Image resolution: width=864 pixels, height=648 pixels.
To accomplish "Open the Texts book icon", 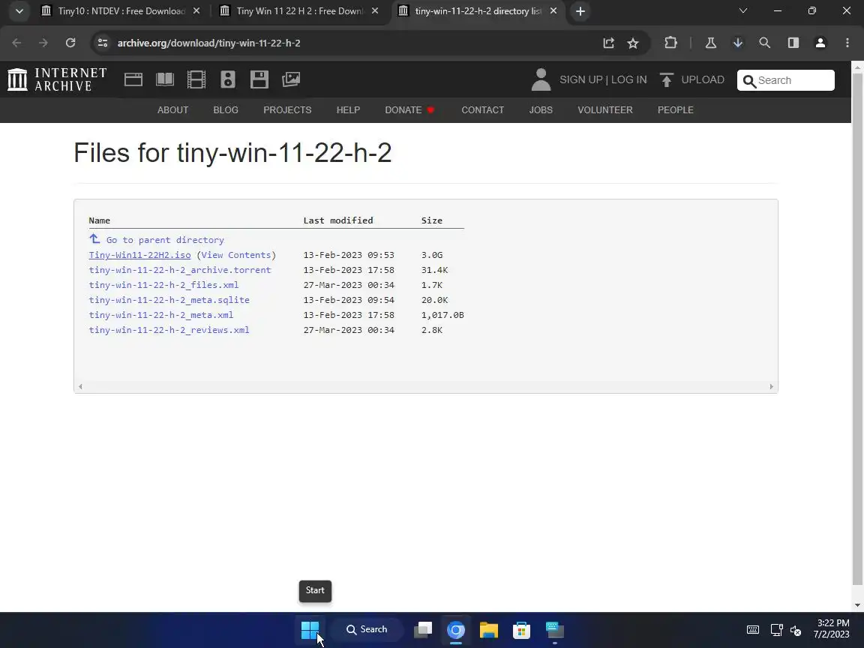I will [165, 79].
